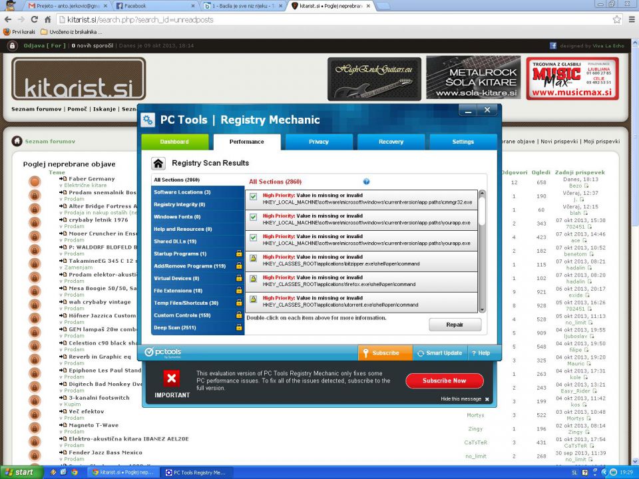Open the Chrome menu icon
The image size is (639, 479).
click(632, 19)
